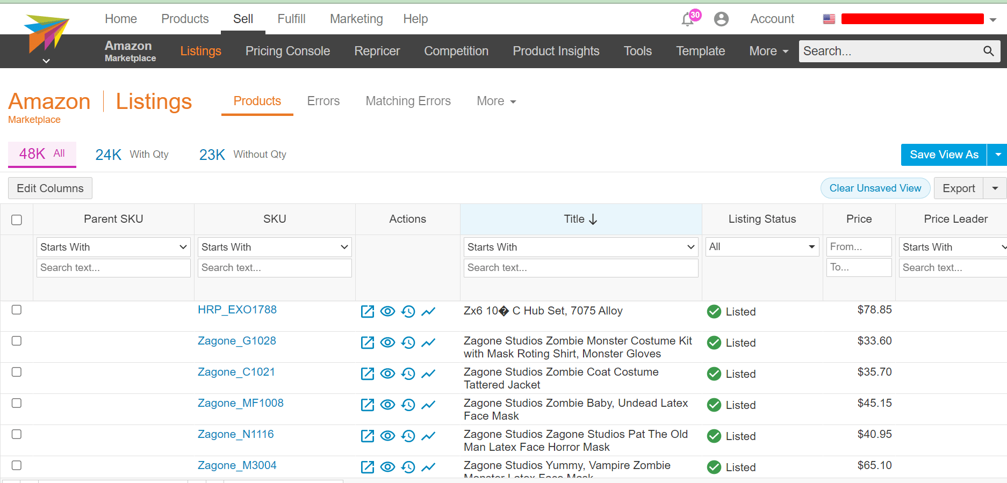This screenshot has height=483, width=1007.
Task: Open the Pricing Console tab
Action: [x=287, y=51]
